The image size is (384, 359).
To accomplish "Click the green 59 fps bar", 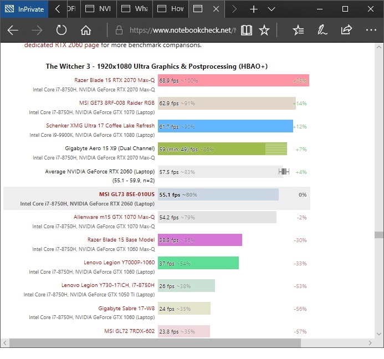I will pos(222,148).
